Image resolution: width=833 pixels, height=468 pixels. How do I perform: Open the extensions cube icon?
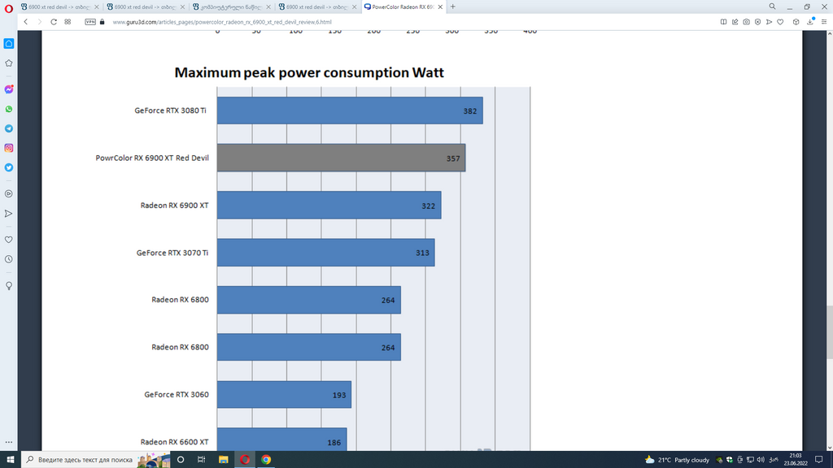pyautogui.click(x=796, y=22)
